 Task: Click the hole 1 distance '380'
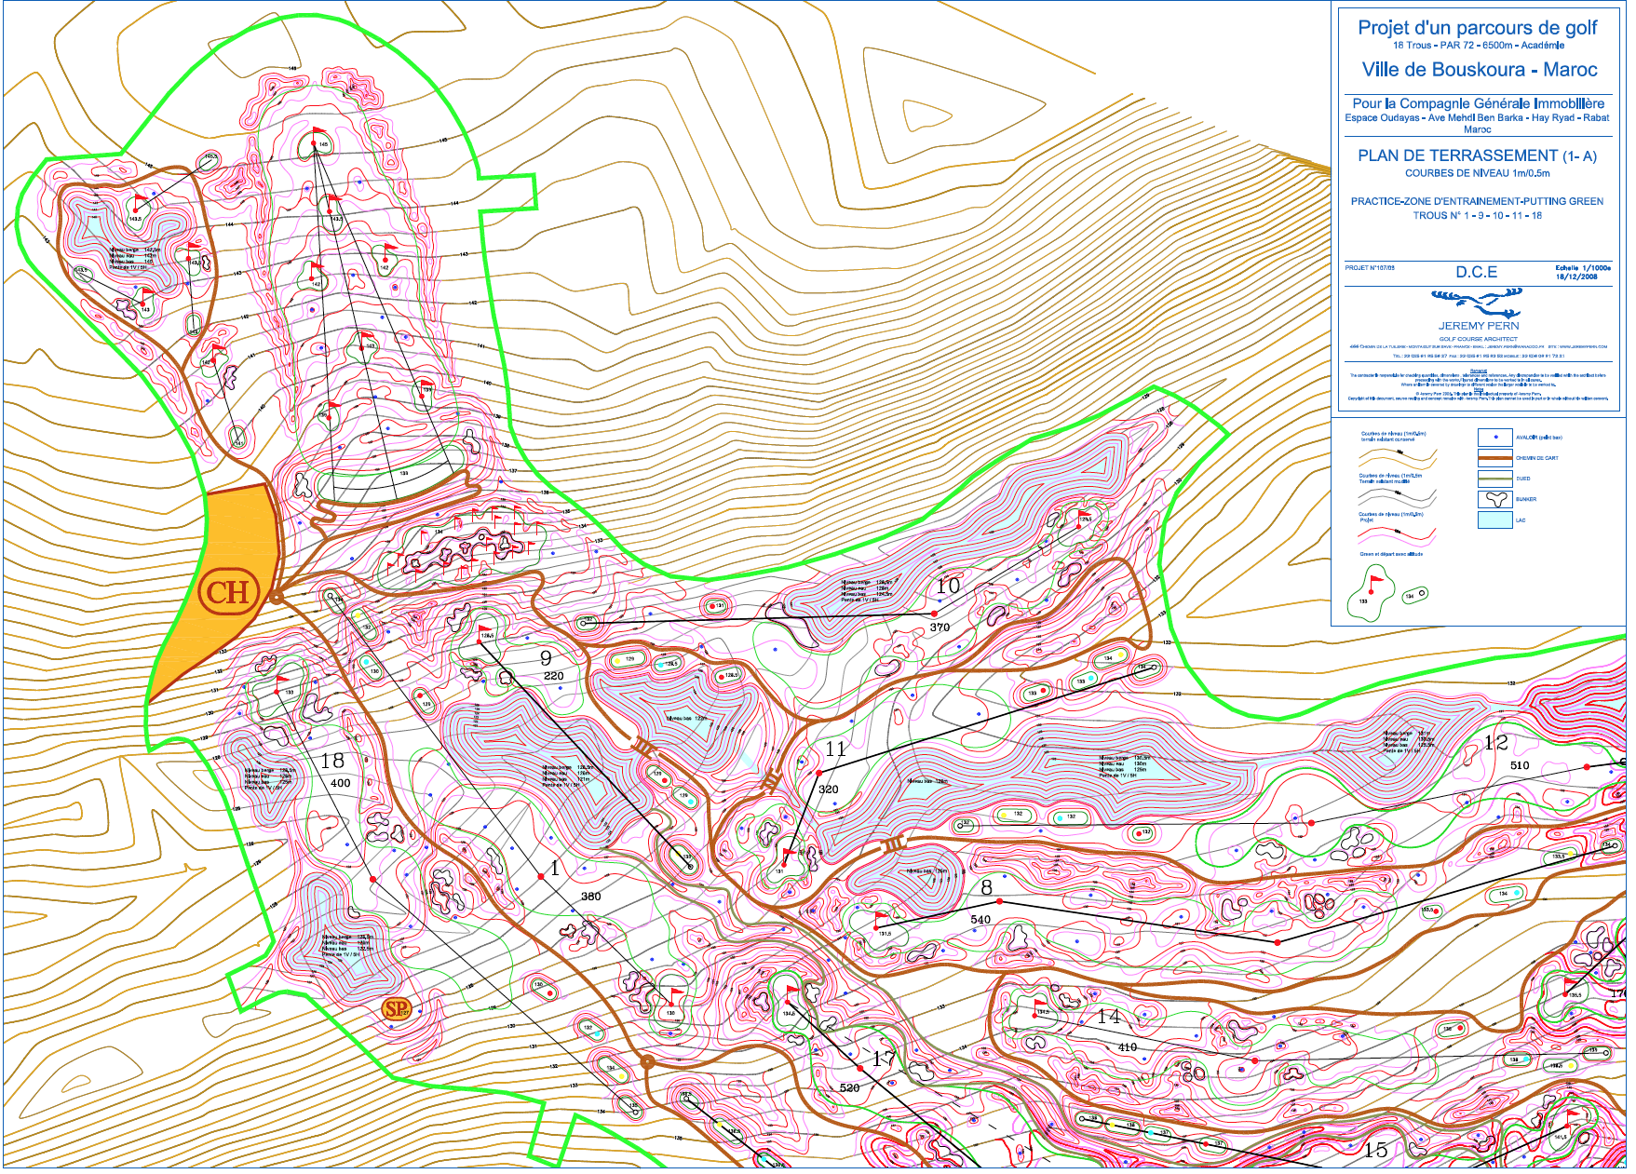coord(590,897)
